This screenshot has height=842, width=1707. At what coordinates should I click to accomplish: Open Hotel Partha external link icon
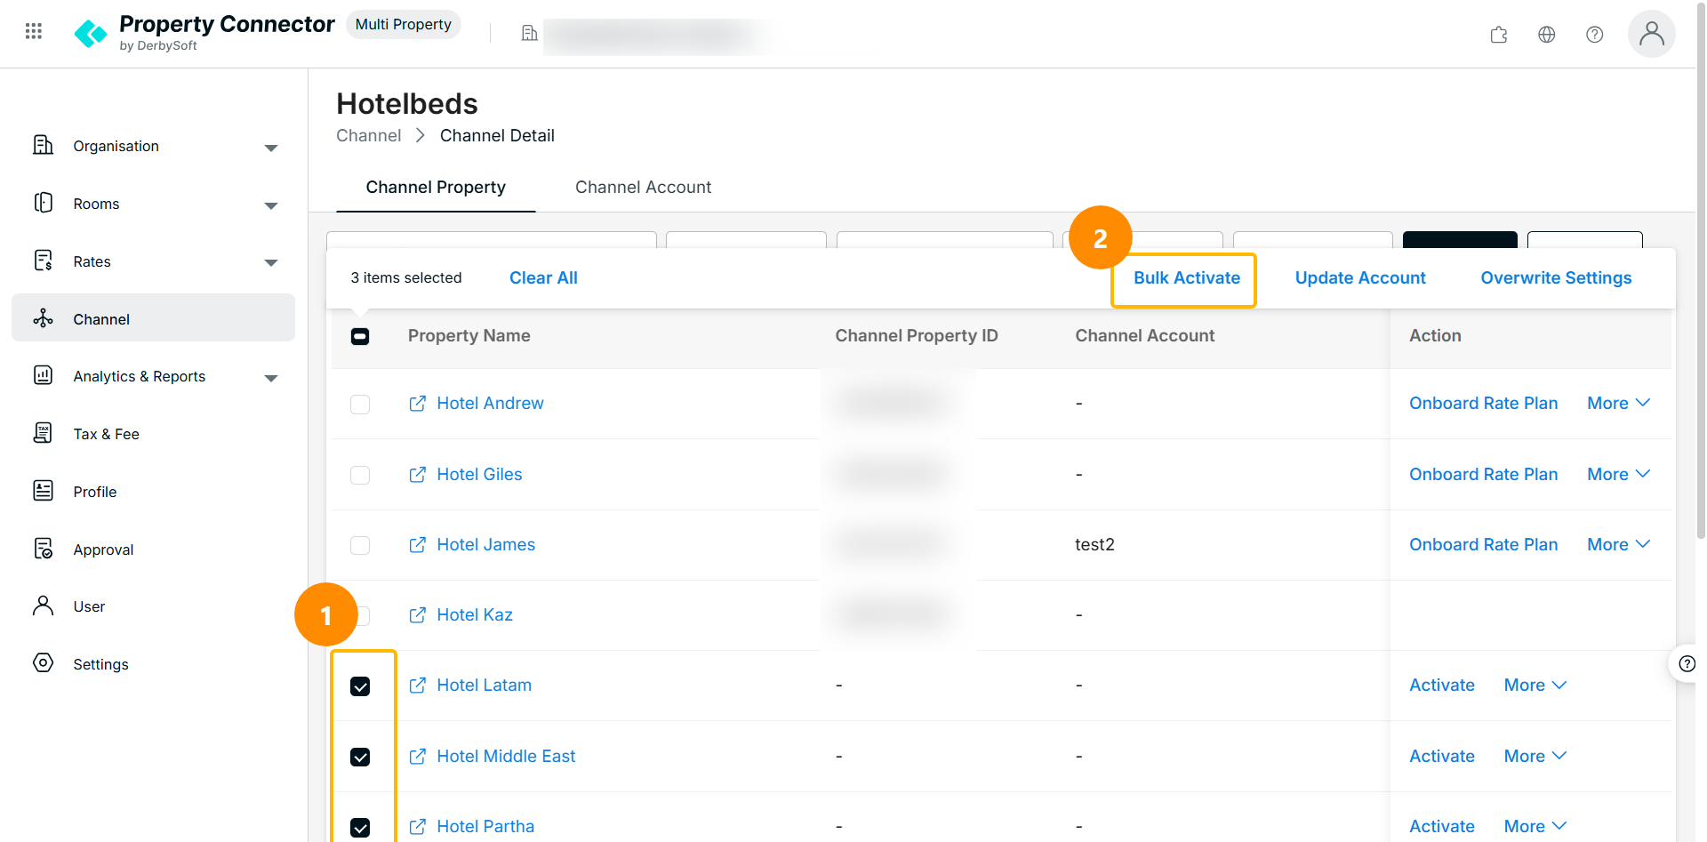417,827
